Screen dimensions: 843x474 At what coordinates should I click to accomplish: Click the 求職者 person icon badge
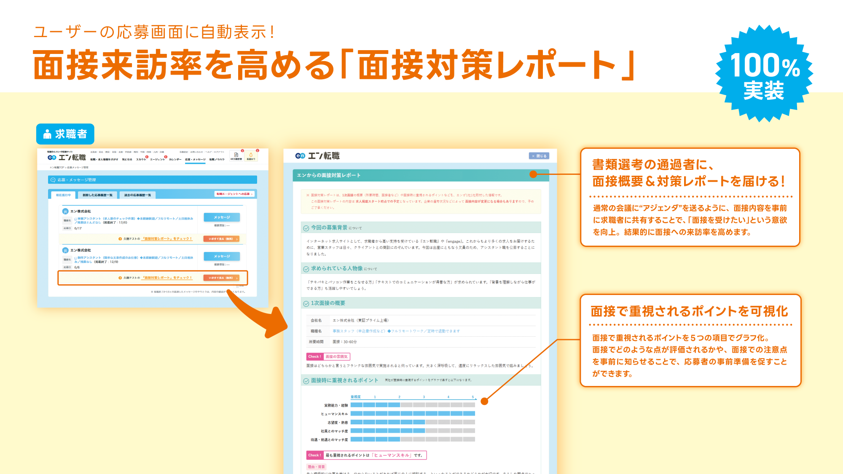(x=46, y=134)
